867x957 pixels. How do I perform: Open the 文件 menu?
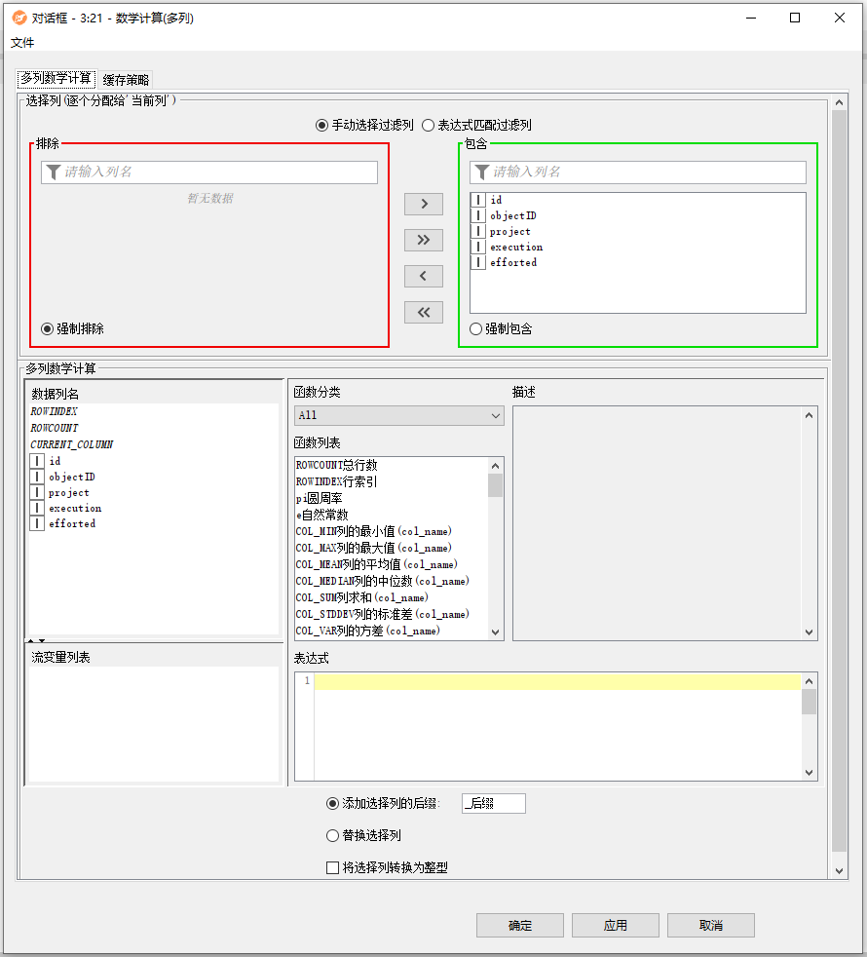(22, 43)
